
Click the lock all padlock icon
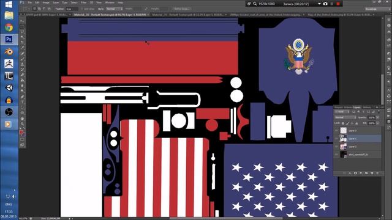coord(356,123)
